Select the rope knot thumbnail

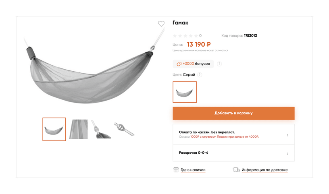pos(101,129)
